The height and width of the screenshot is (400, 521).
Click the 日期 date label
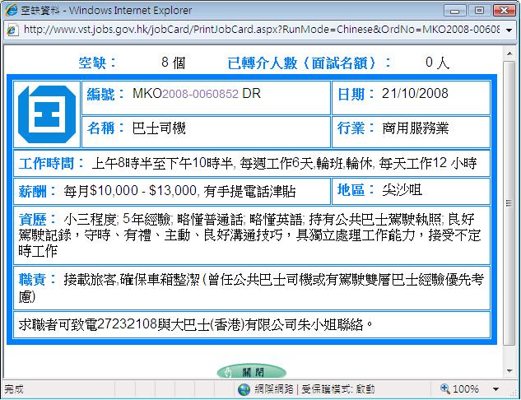coord(356,94)
